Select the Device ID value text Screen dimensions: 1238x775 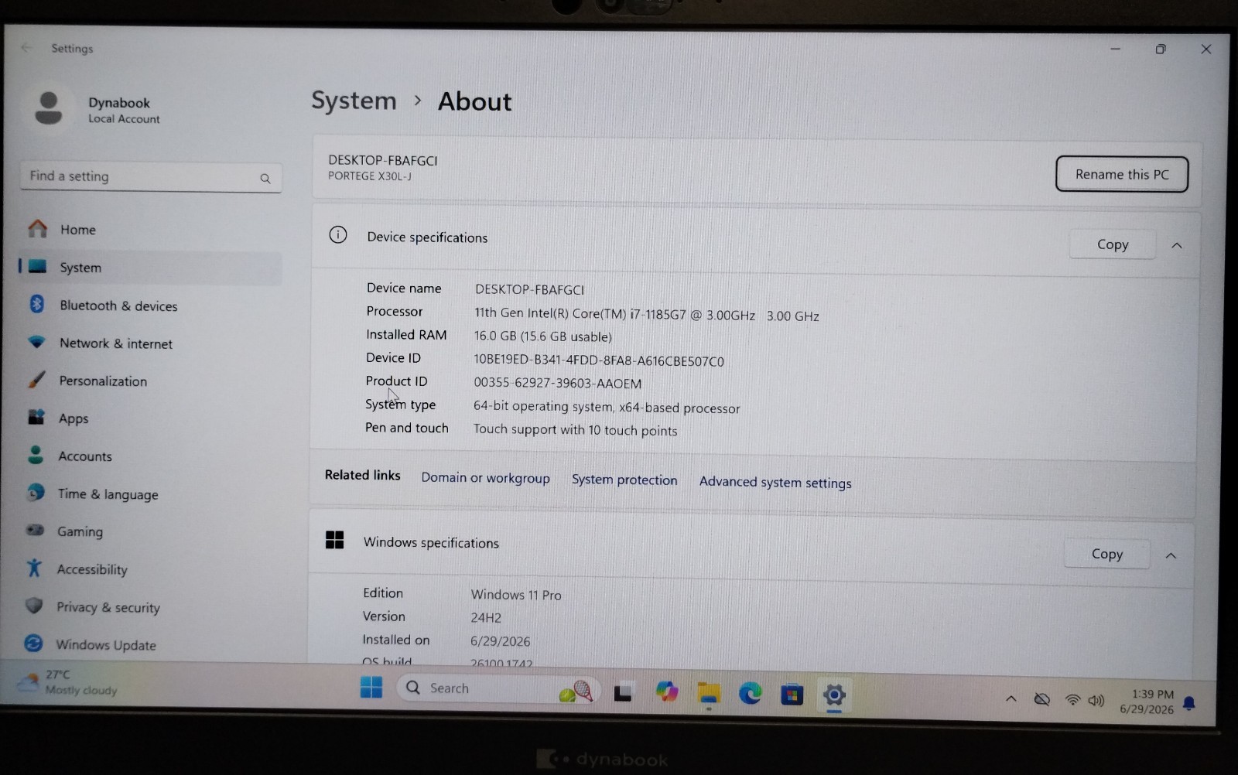pyautogui.click(x=599, y=361)
